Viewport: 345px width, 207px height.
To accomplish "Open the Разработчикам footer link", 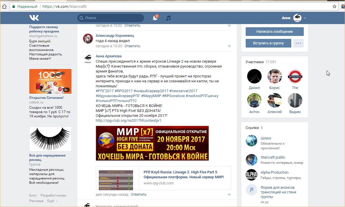I will pyautogui.click(x=53, y=195).
